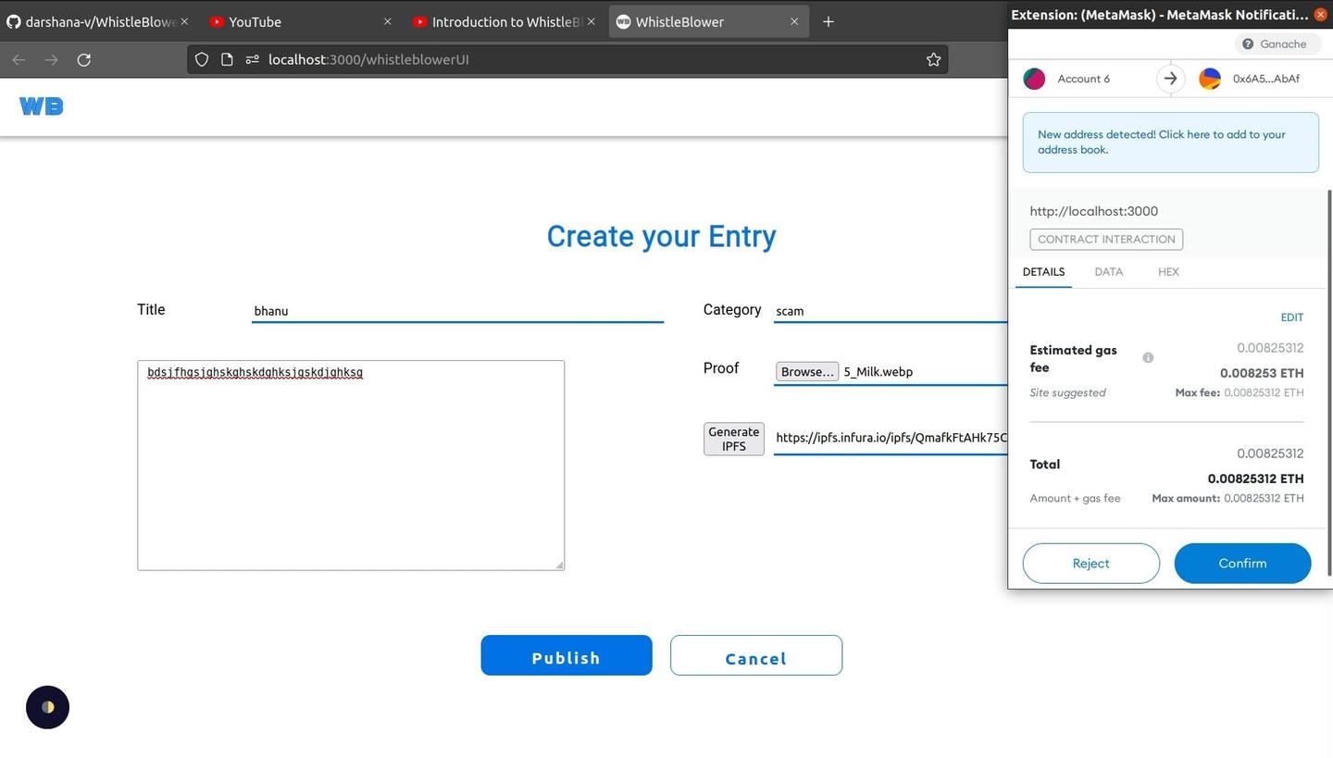Click the Title input containing bhanu
This screenshot has height=758, width=1333.
pos(457,311)
